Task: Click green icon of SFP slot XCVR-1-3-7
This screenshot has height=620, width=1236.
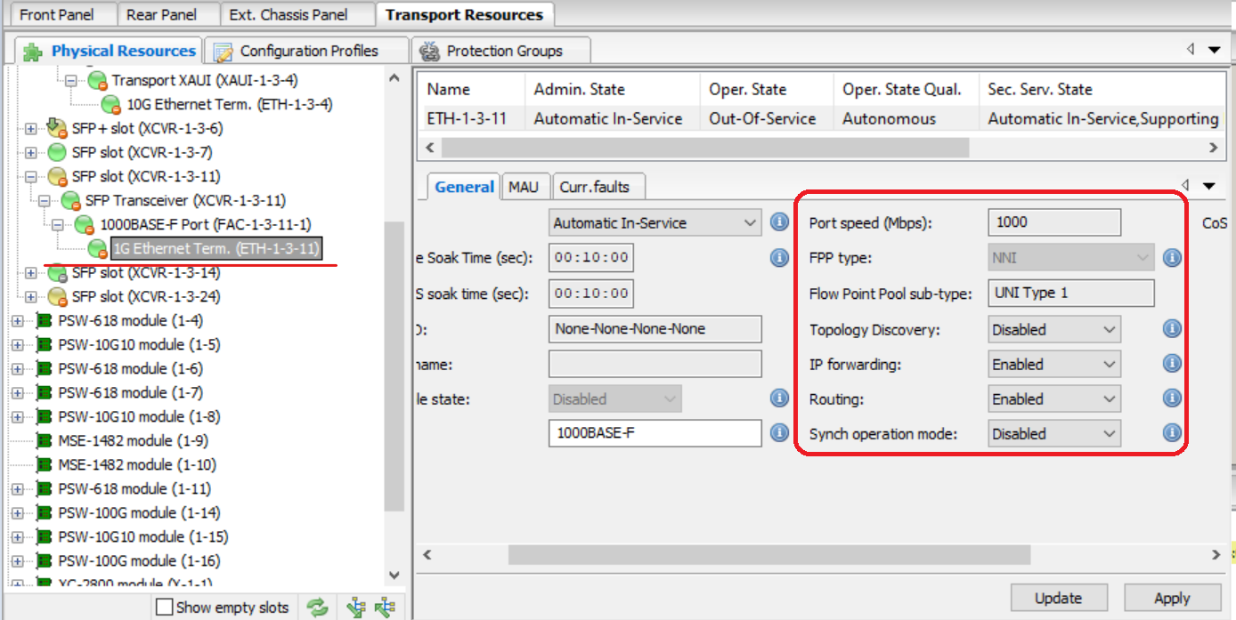Action: click(x=57, y=153)
